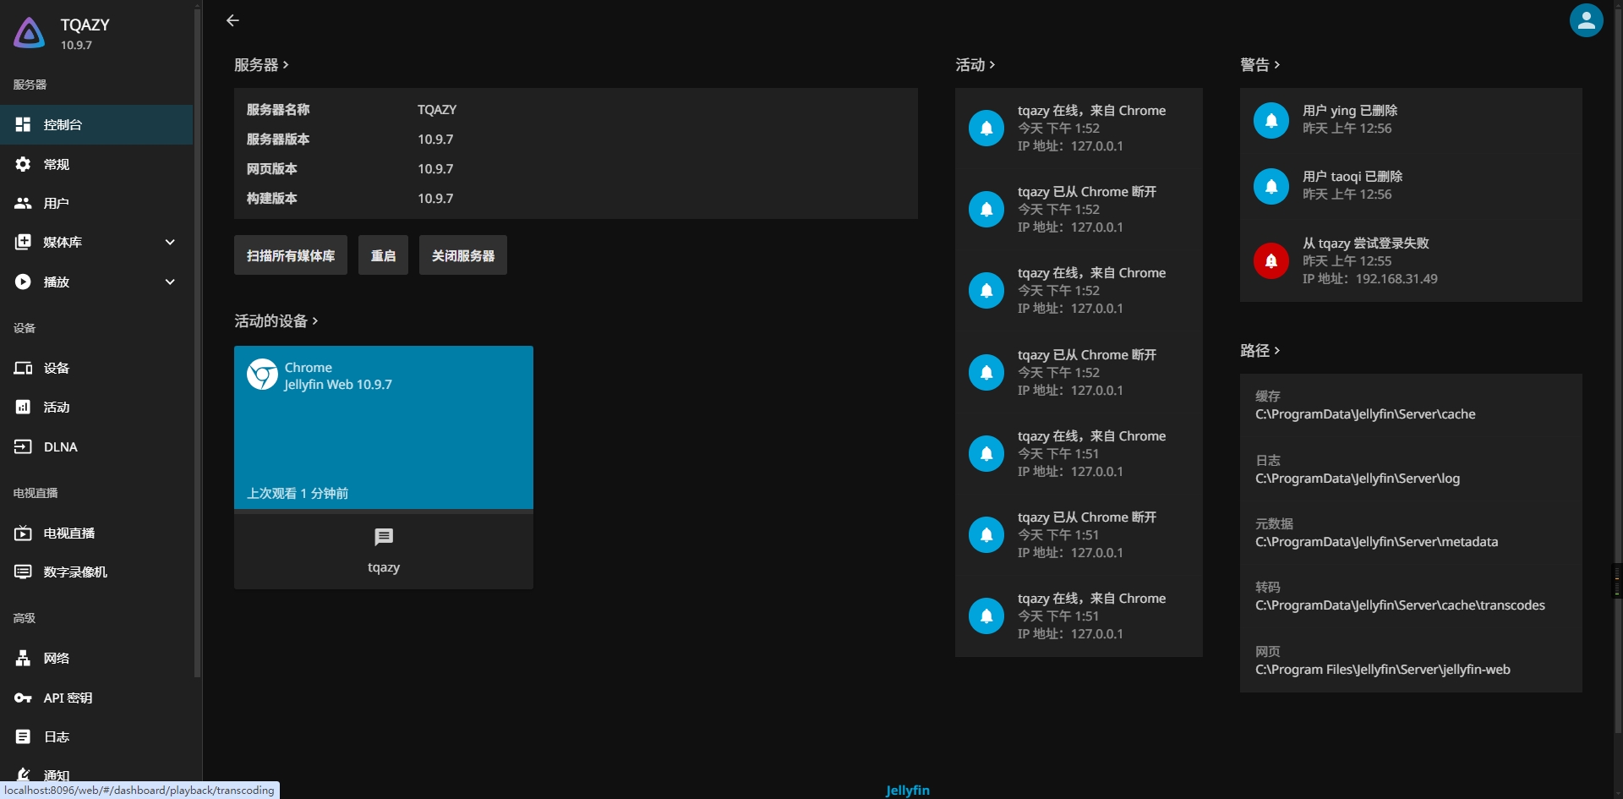Open the API 密钥 key icon
This screenshot has height=799, width=1623.
pyautogui.click(x=23, y=698)
